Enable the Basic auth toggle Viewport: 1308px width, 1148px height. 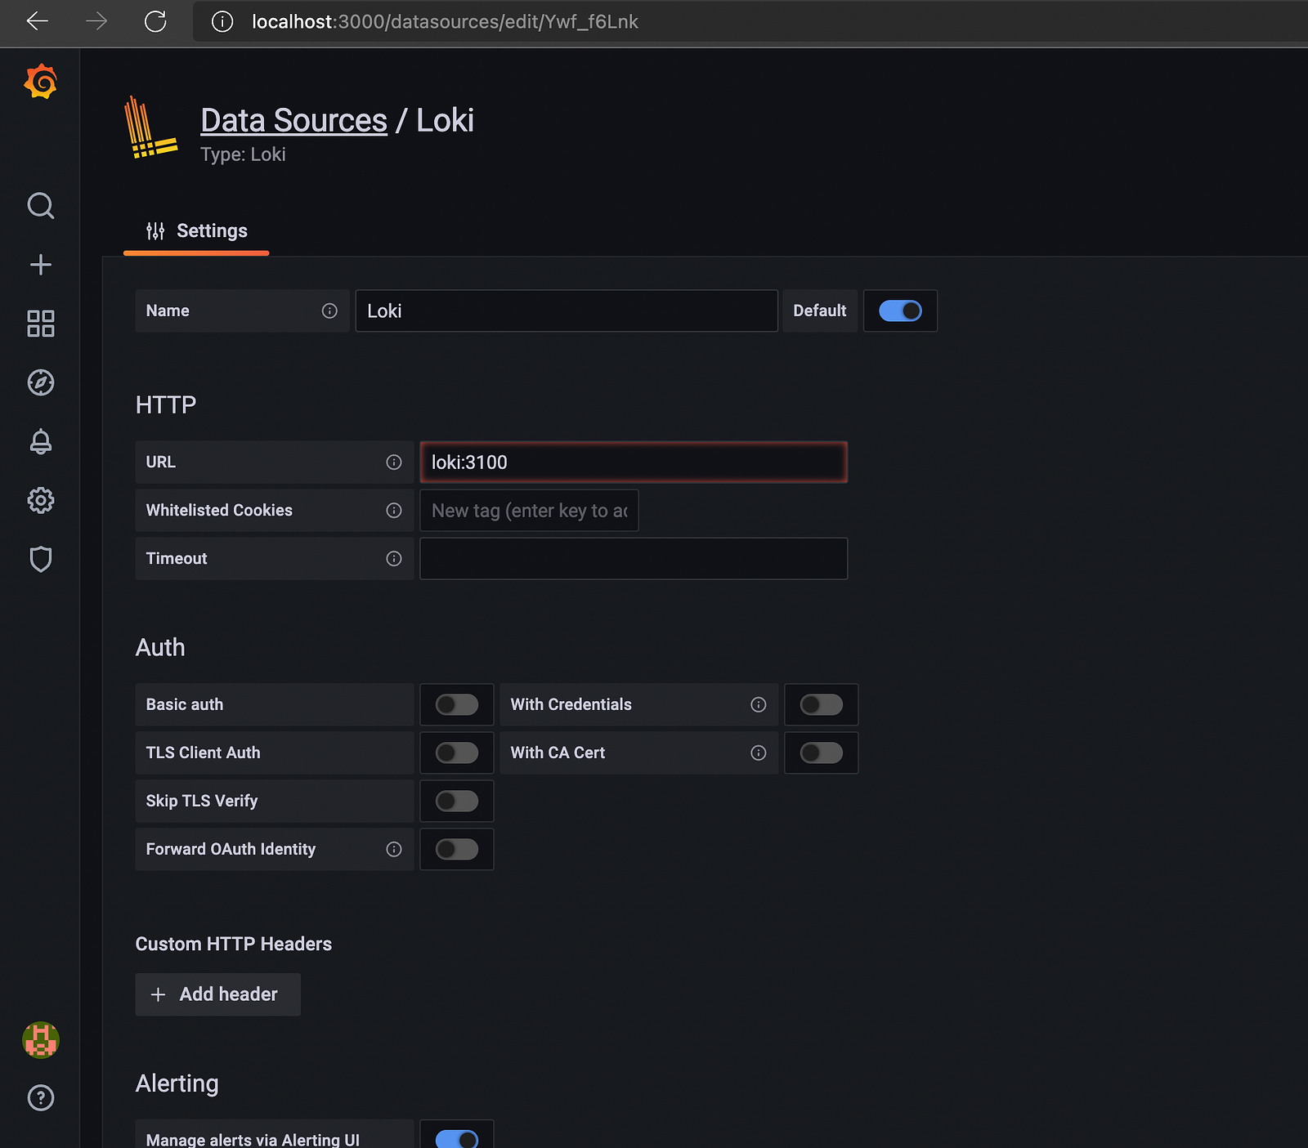pos(457,704)
